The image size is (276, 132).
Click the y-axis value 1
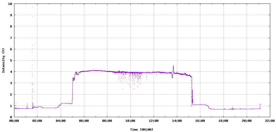click(x=11, y=106)
